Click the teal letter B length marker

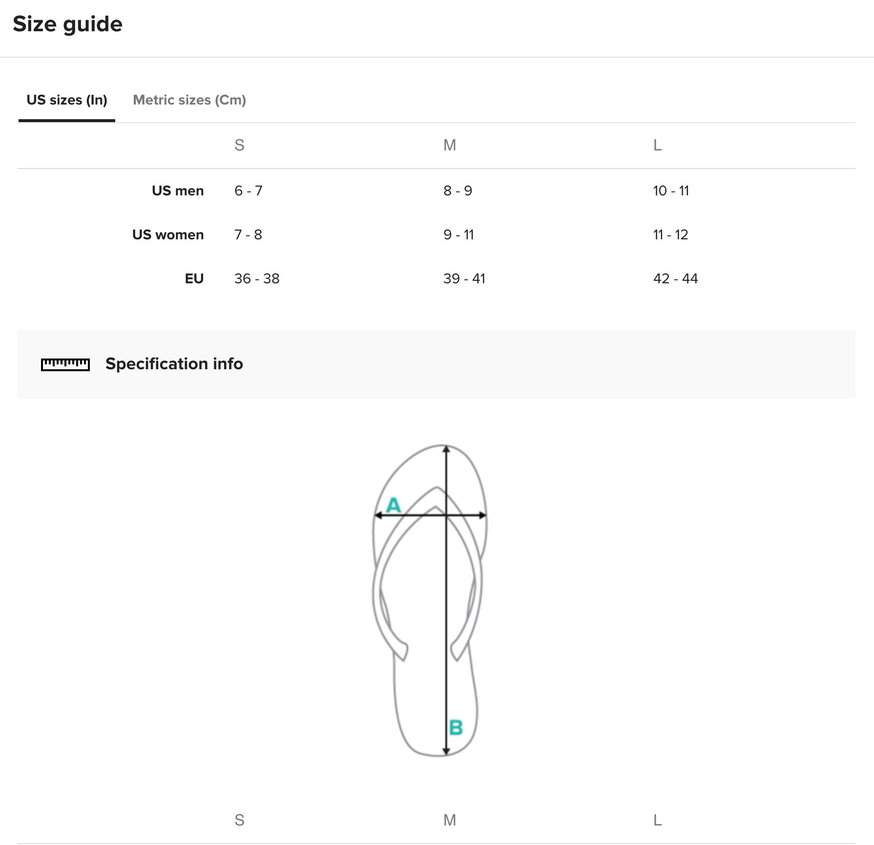click(456, 727)
